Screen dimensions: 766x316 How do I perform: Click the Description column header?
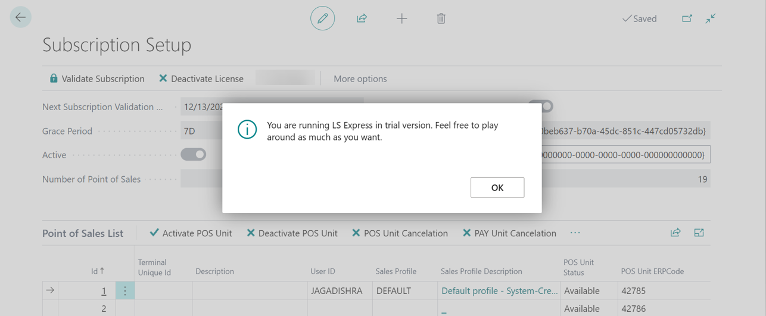214,271
